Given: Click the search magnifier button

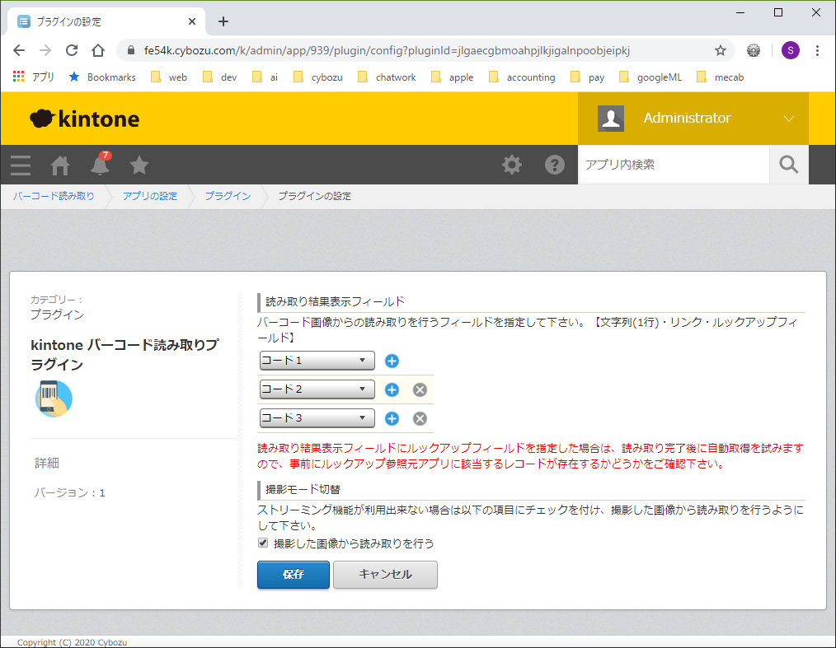Looking at the screenshot, I should [x=788, y=165].
